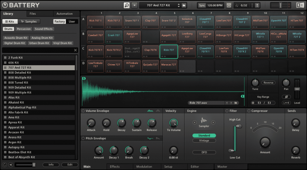Select first Pitch Envelope shape icon
The width and height of the screenshot is (307, 170).
(x=150, y=138)
